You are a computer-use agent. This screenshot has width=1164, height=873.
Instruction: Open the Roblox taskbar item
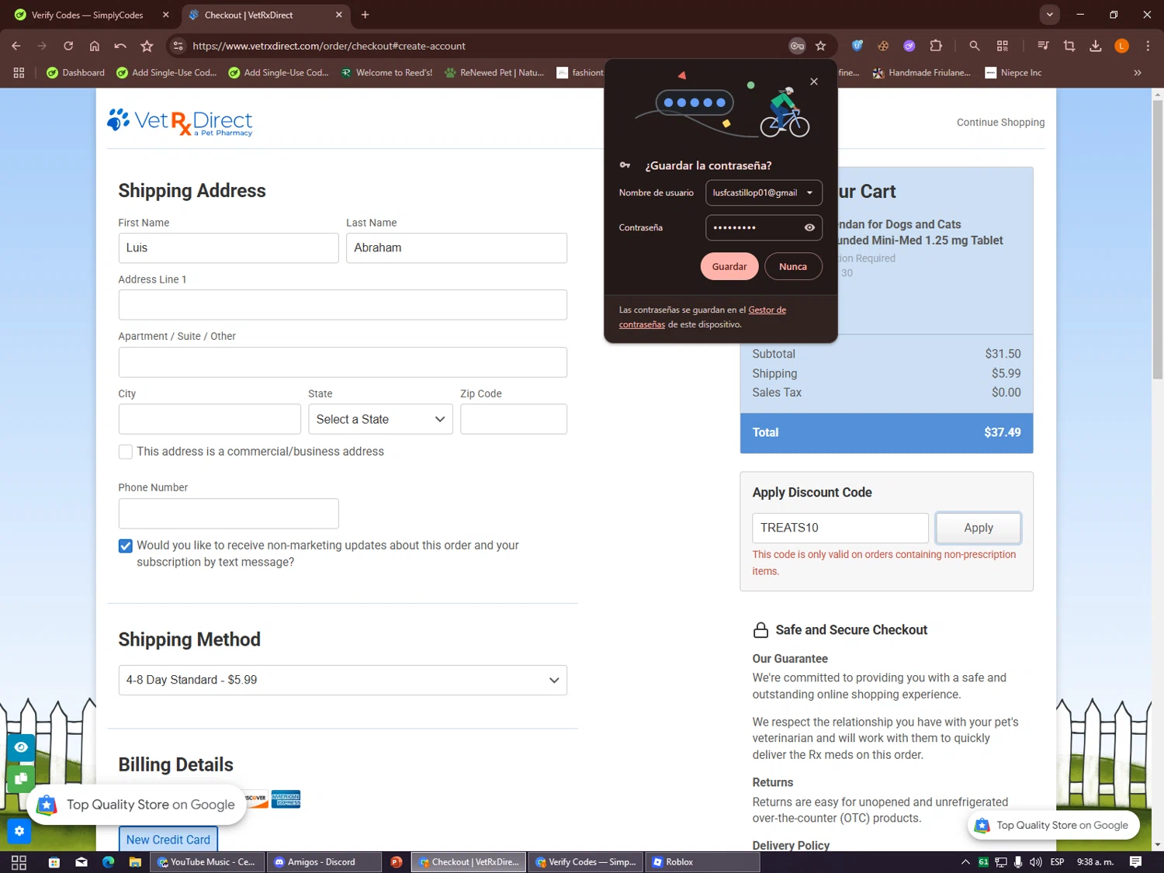(x=702, y=862)
